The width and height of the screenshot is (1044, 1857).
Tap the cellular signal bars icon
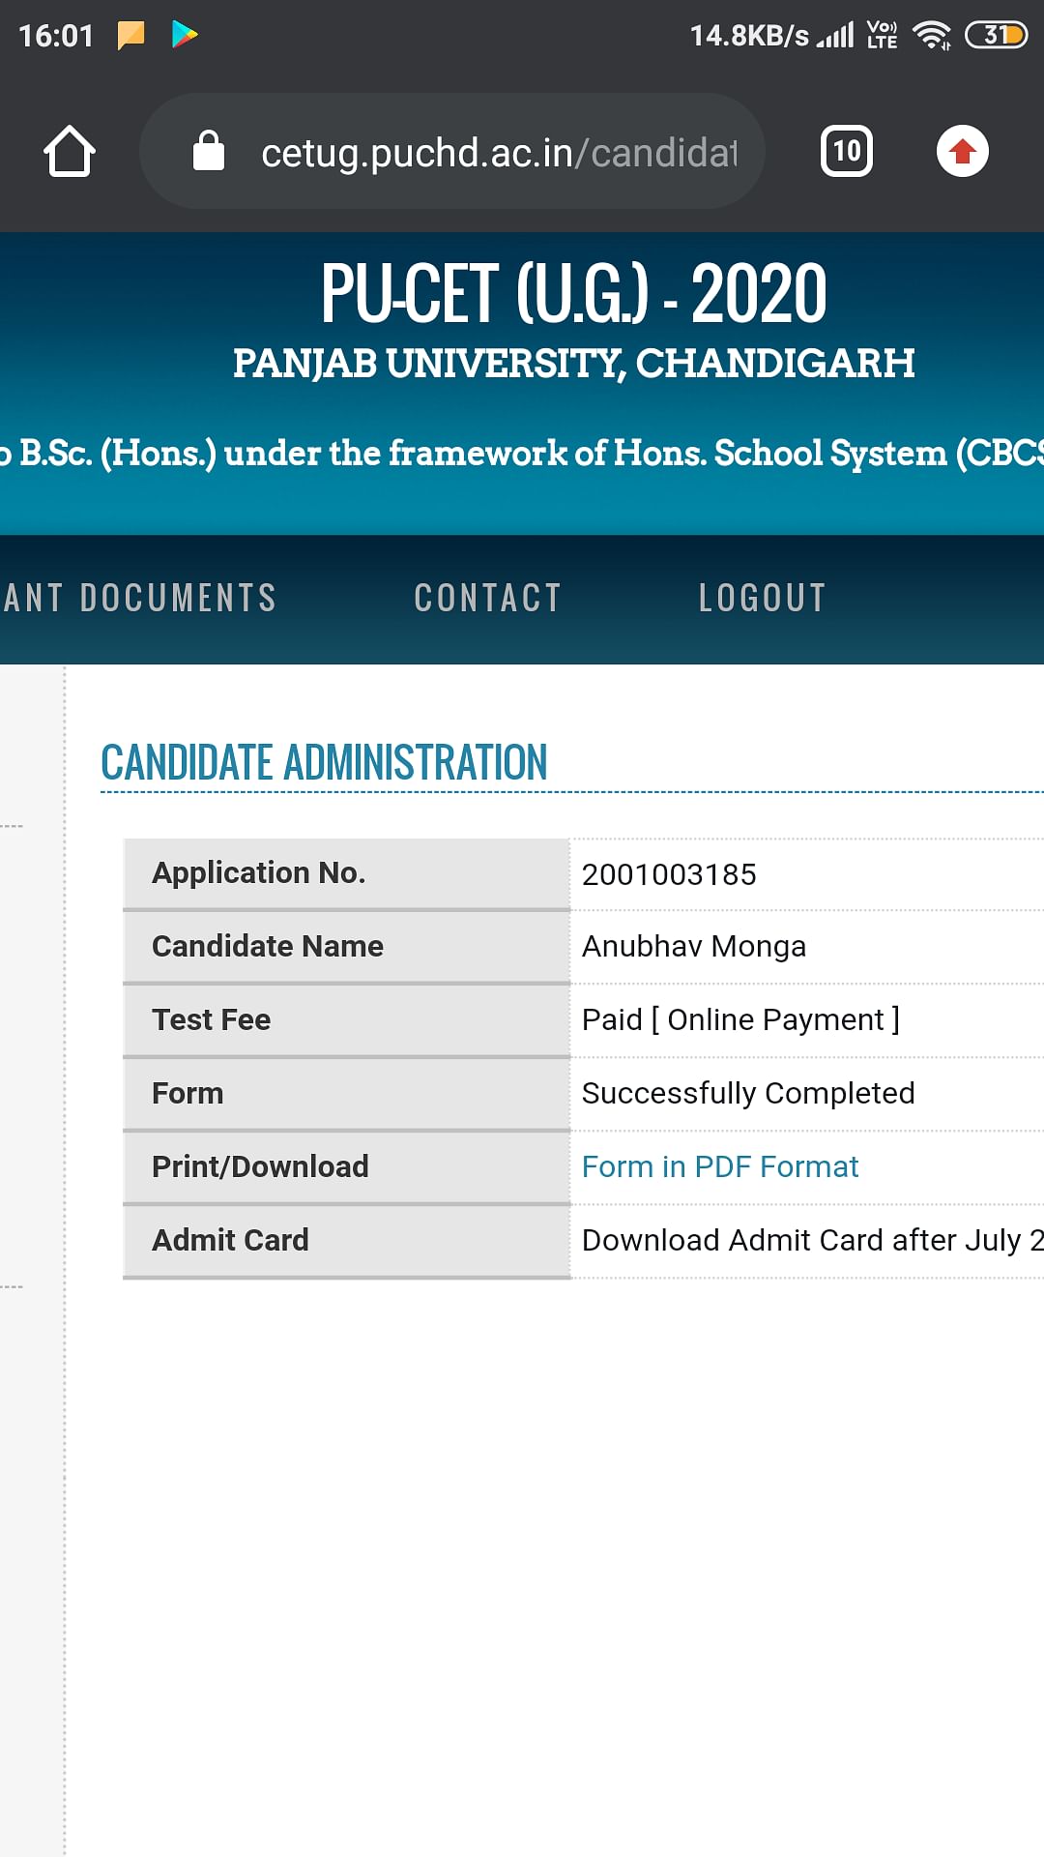click(x=835, y=36)
